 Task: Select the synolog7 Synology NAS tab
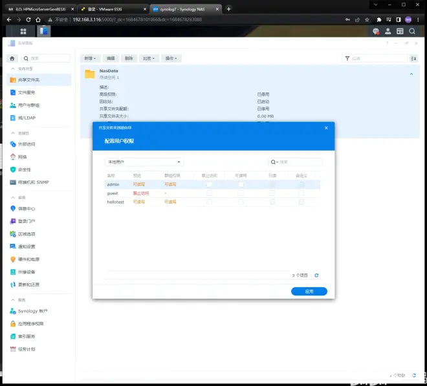point(186,9)
